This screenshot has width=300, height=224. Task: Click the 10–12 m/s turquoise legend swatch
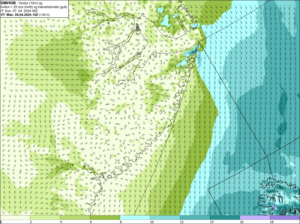click(165, 218)
